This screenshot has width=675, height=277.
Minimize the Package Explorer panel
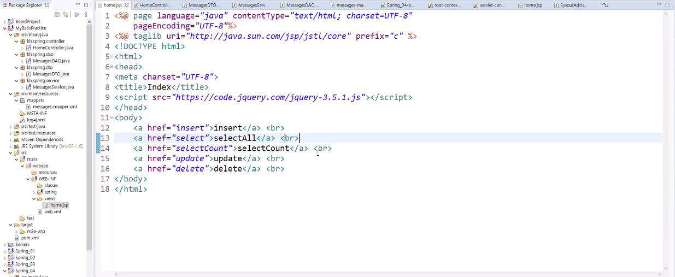coord(78,5)
